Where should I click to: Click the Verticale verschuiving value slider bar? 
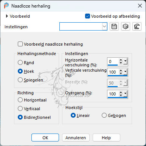[x=118, y=76]
